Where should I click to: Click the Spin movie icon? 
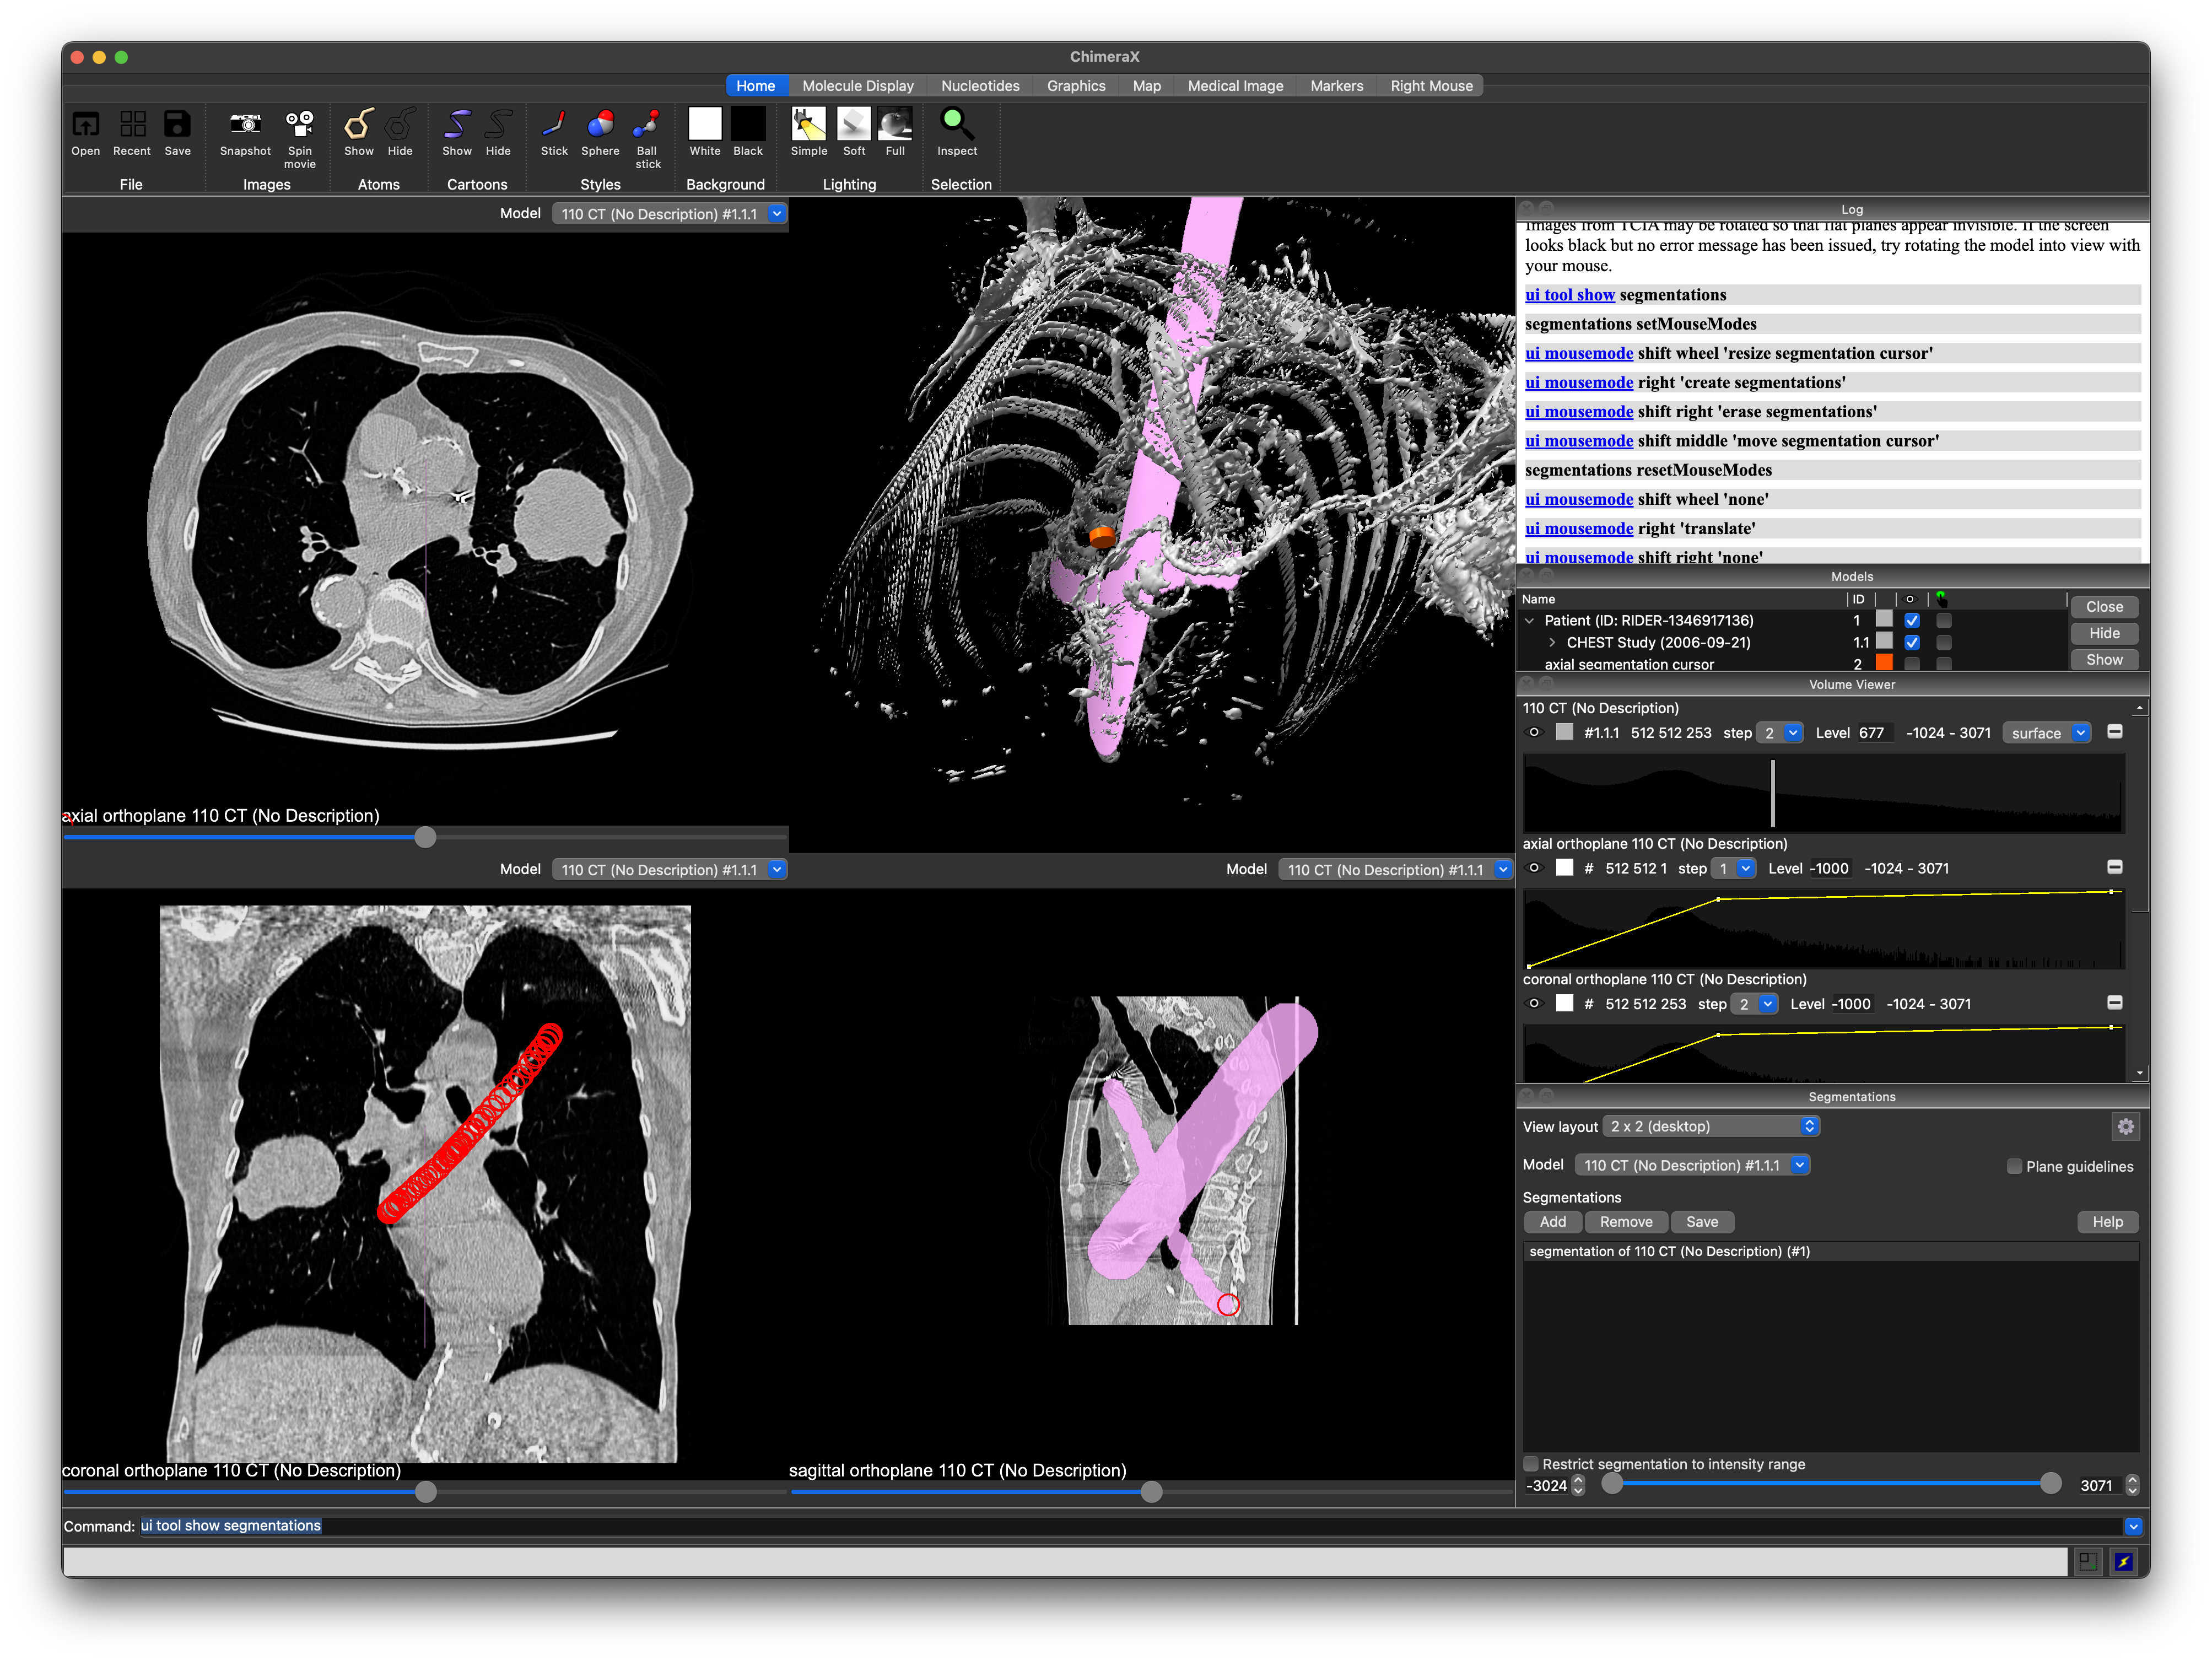point(299,125)
